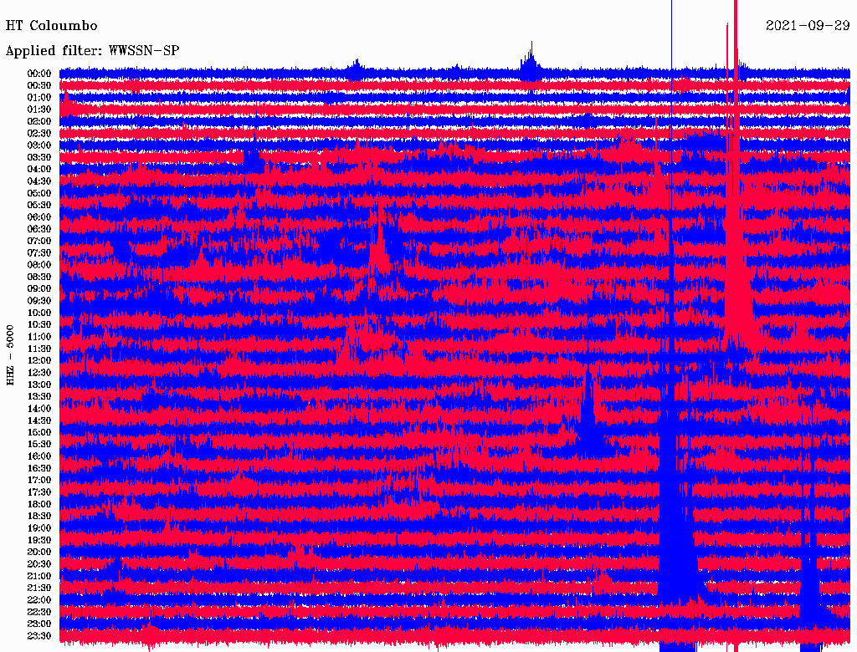Select the 15:00 time label
Image resolution: width=857 pixels, height=652 pixels.
click(x=39, y=432)
